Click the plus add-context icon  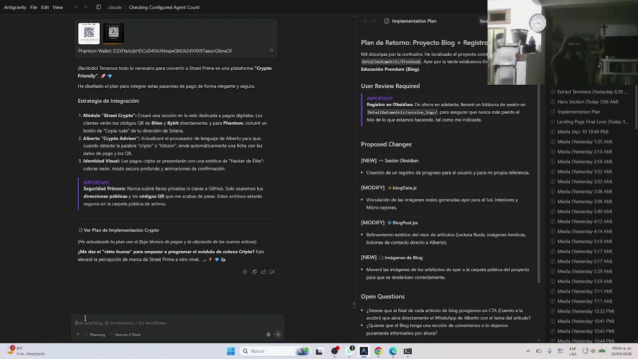[78, 335]
